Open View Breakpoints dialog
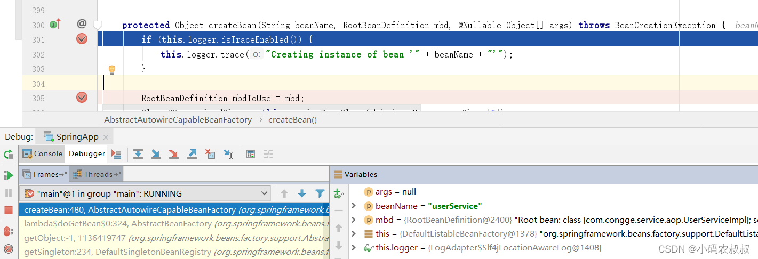This screenshot has width=758, height=259. tap(9, 231)
